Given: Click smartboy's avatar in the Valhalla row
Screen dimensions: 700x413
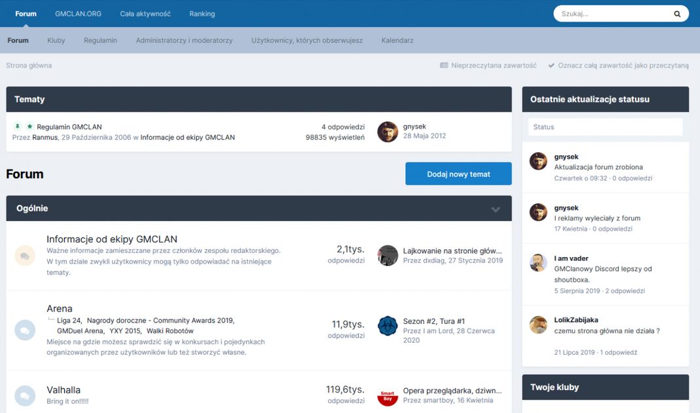Looking at the screenshot, I should [x=387, y=395].
